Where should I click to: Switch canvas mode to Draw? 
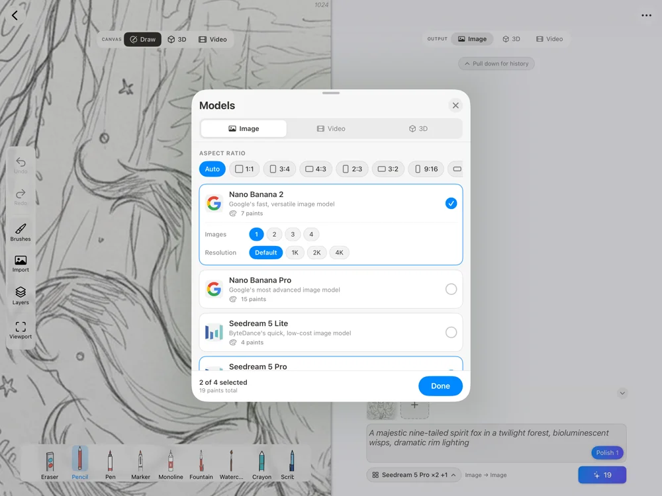point(143,39)
